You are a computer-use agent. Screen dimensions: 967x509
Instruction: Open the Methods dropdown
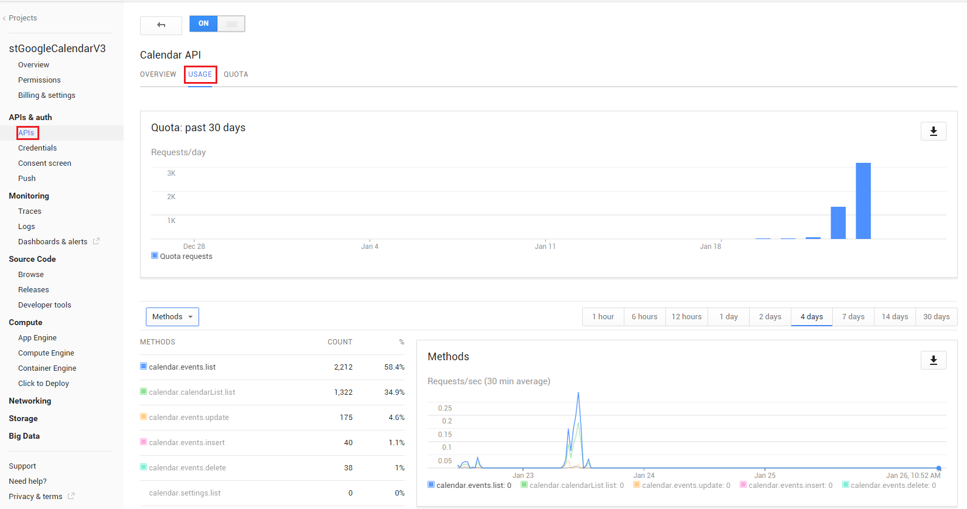click(172, 317)
